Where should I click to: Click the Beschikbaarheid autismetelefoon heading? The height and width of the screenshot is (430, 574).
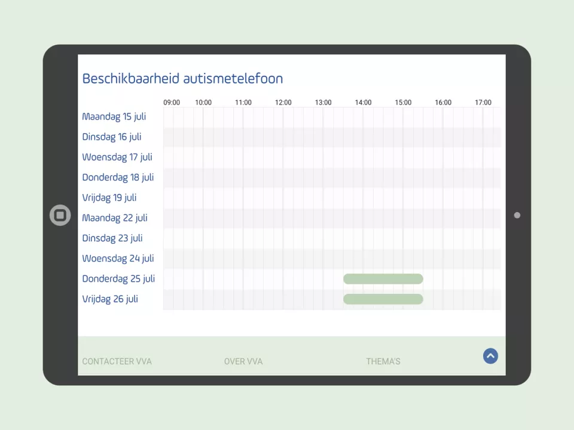click(182, 79)
